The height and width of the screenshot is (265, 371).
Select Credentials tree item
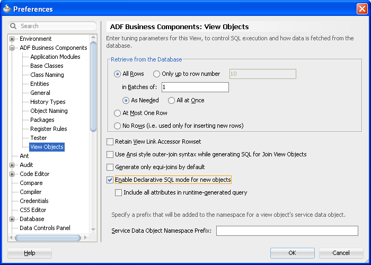coord(34,201)
